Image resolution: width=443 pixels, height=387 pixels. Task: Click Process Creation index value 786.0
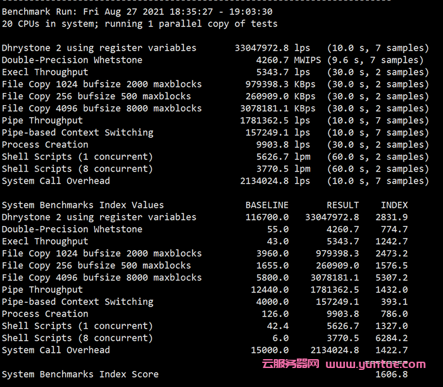pos(394,314)
